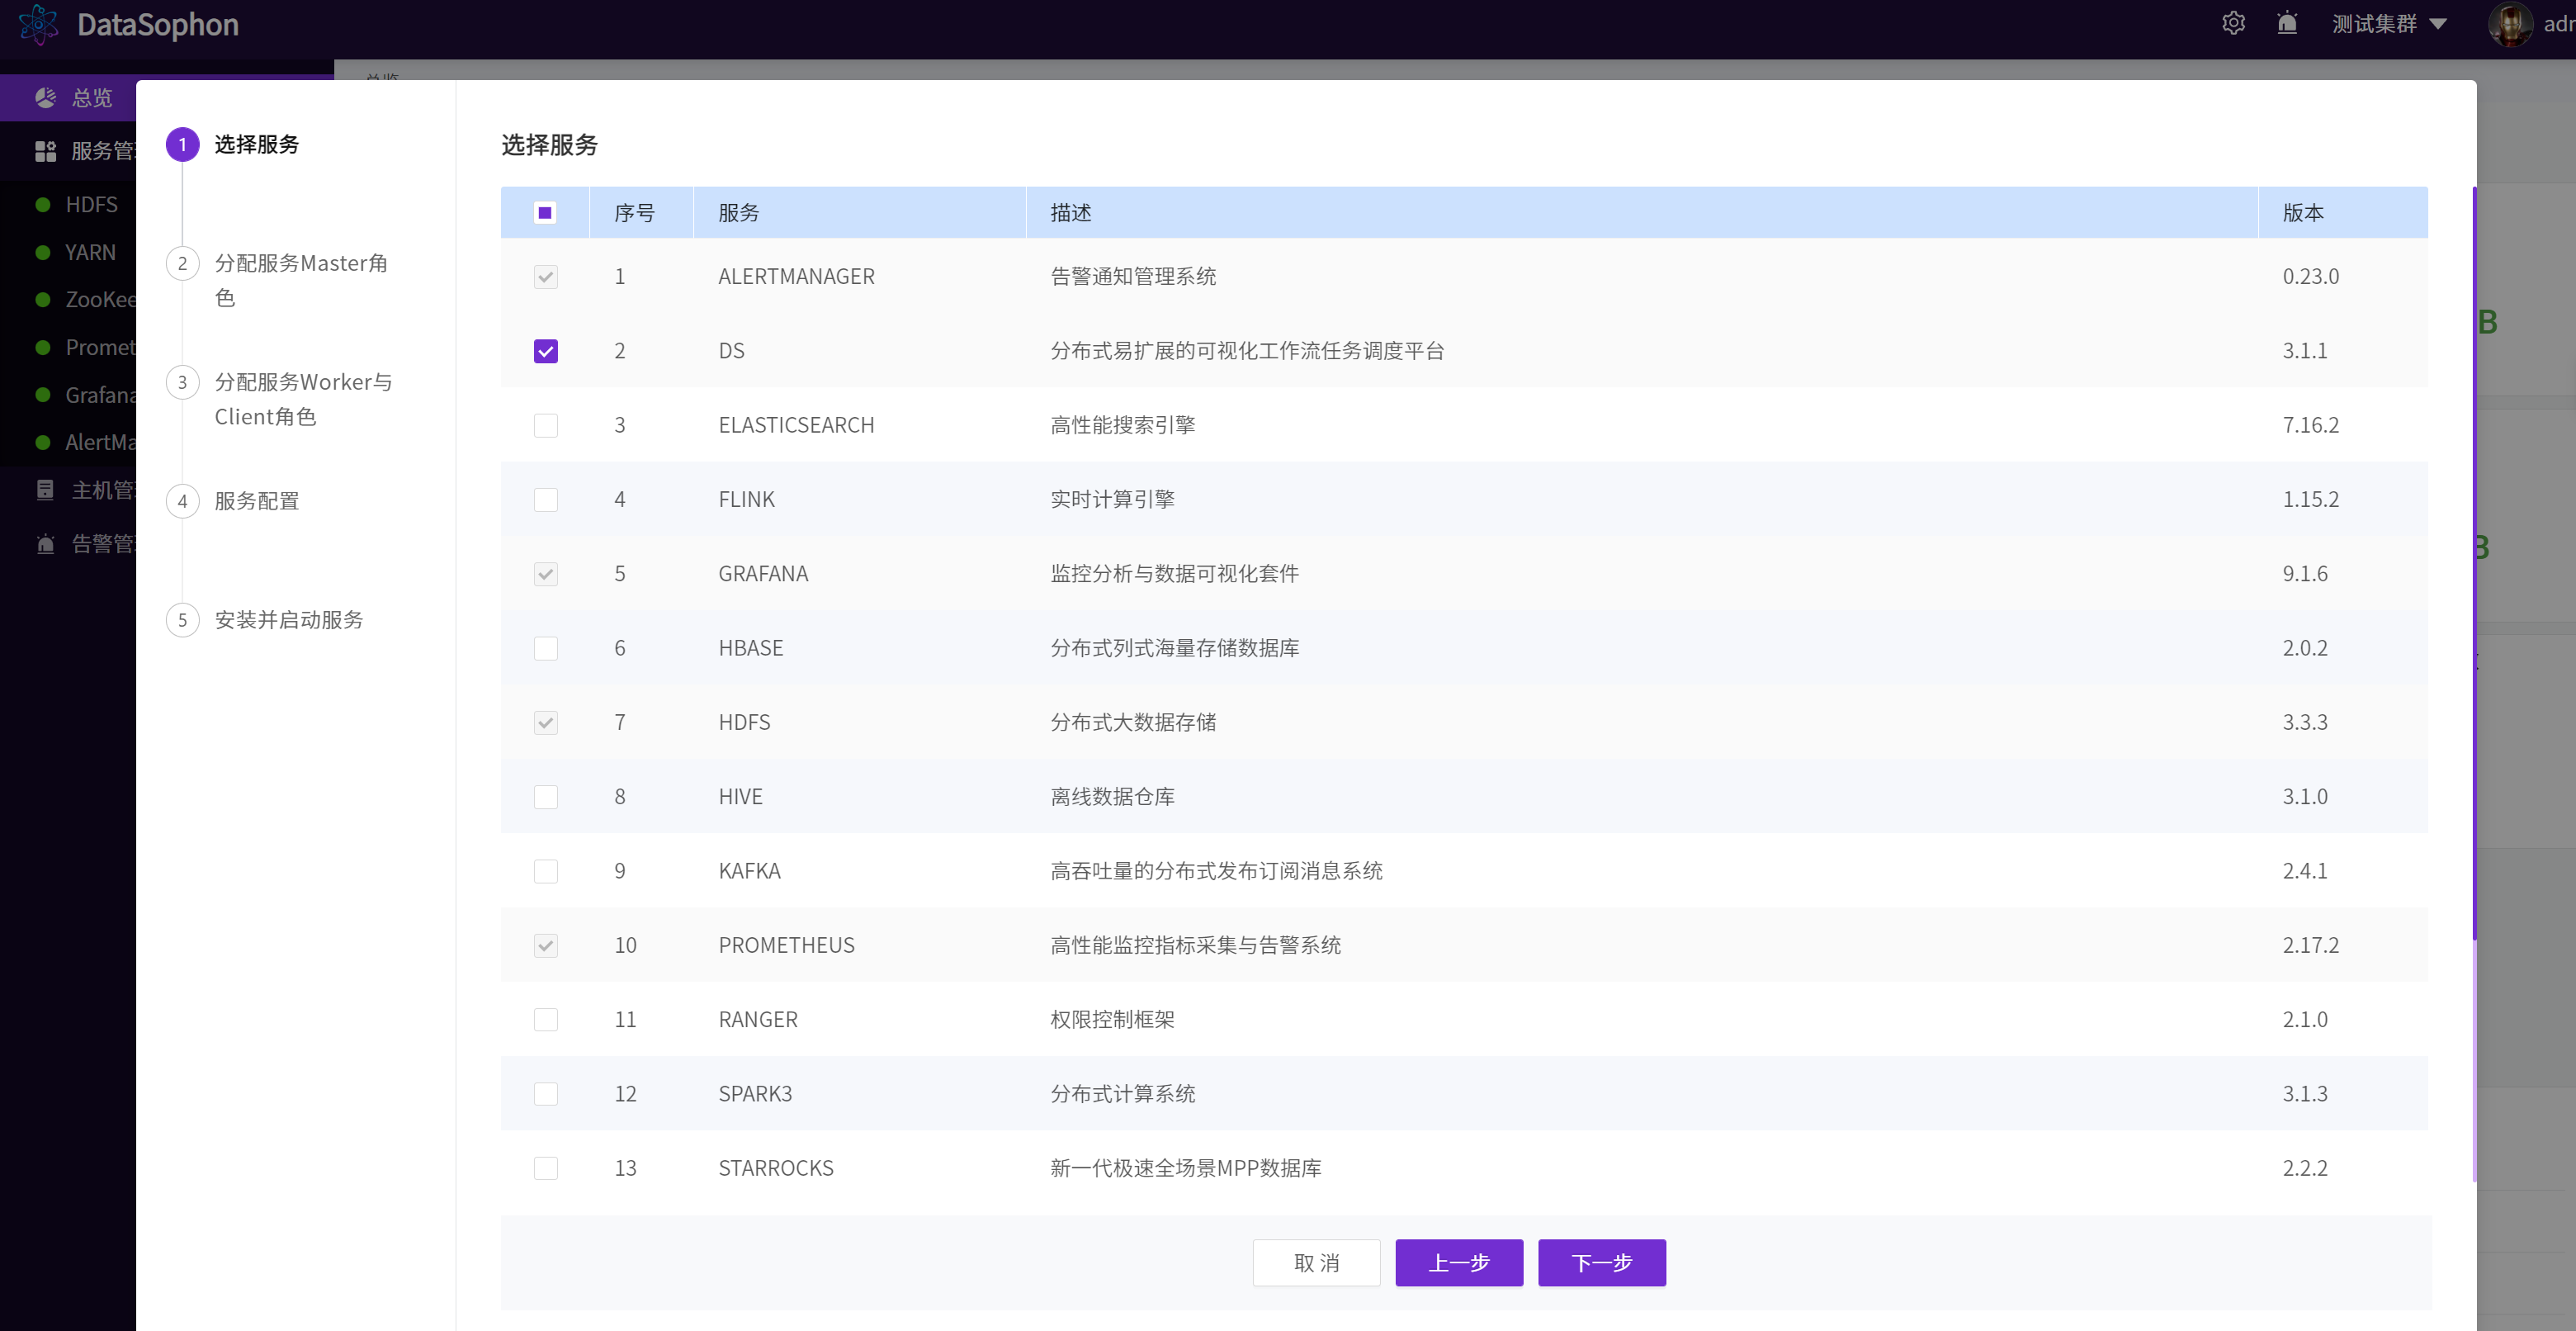
Task: Click step 2 circle in wizard
Action: 182,263
